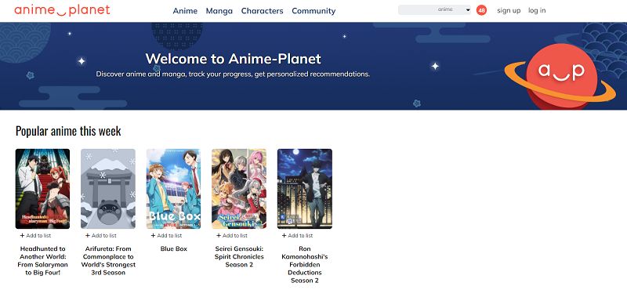
Task: Open Arifureta 3rd Season placeholder thumbnail
Action: (x=108, y=189)
